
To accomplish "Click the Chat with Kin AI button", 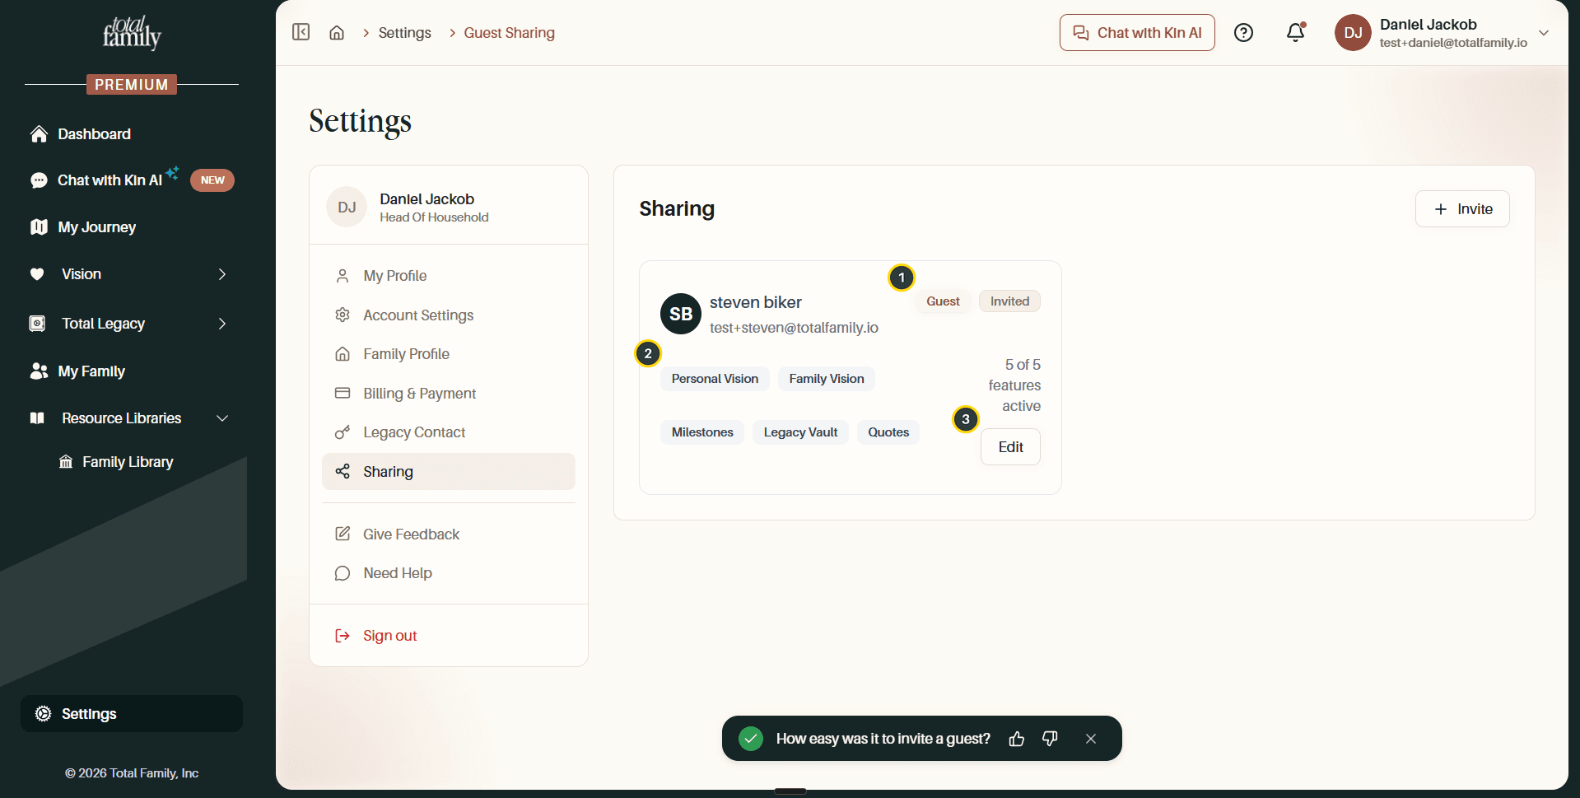I will coord(1137,33).
